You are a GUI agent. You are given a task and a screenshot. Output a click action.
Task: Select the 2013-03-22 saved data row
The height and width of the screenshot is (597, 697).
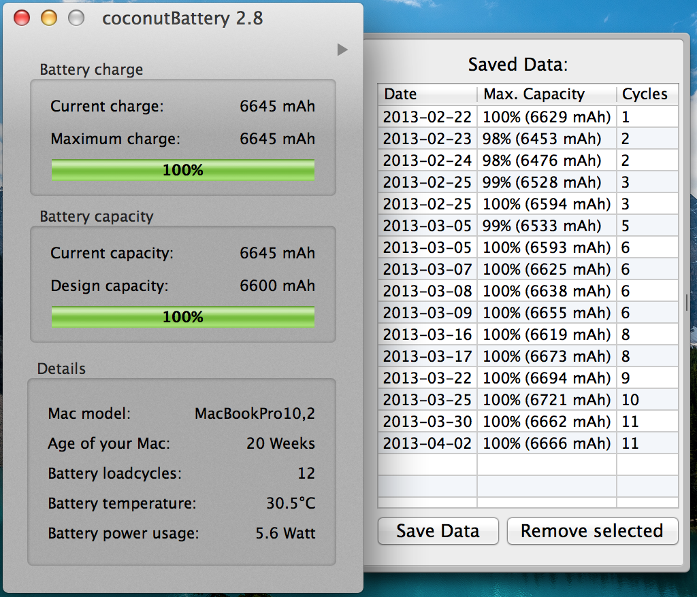point(528,378)
